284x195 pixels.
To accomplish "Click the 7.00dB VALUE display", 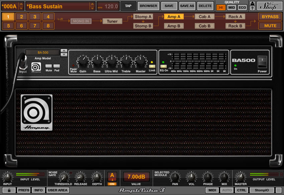I will 136,177.
